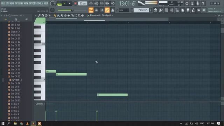
Task: Open the Tempo tapper icon
Action: [193, 10]
